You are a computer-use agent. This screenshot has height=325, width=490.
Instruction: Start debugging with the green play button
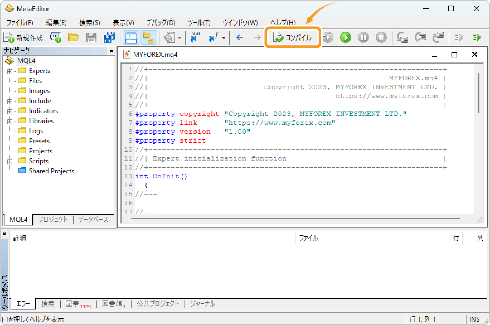coord(346,37)
